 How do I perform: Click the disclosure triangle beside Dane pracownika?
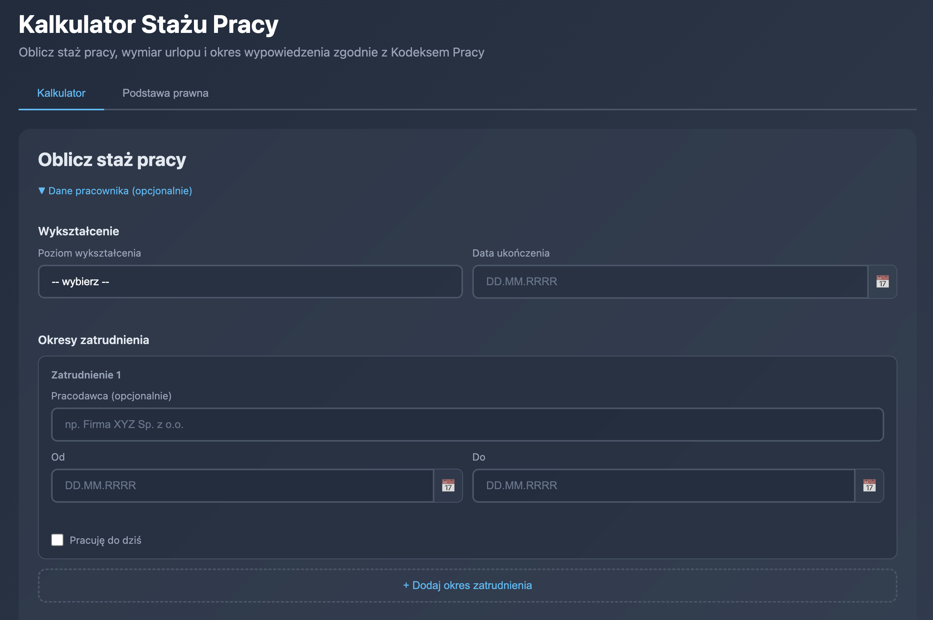(x=41, y=191)
